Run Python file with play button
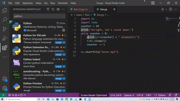Screen dimensions: 180x101 pos(163,9)
